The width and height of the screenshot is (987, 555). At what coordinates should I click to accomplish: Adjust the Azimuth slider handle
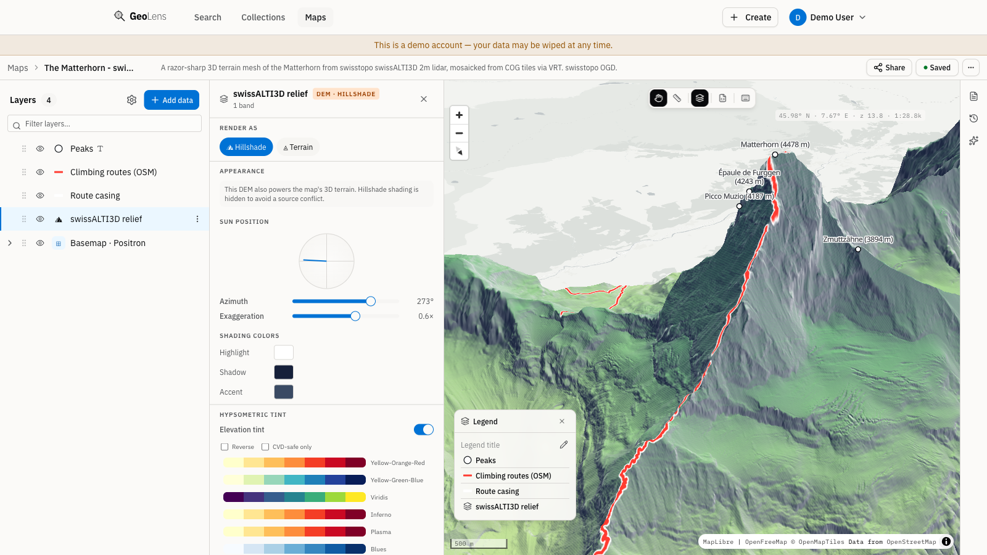371,302
